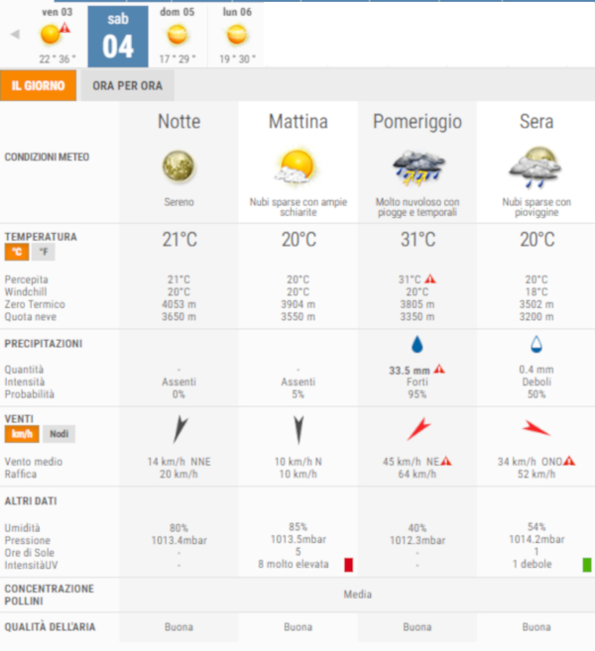This screenshot has width=595, height=651.
Task: Click the Pomeriggio column heading
Action: [x=417, y=122]
